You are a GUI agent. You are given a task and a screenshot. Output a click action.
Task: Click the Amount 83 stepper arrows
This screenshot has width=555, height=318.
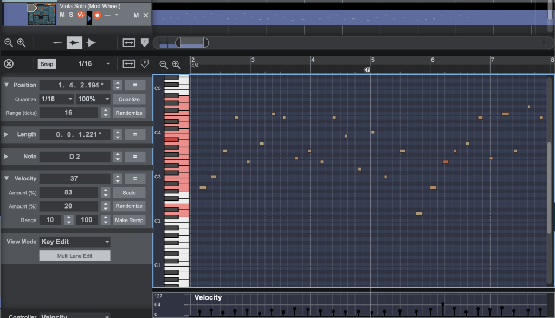pyautogui.click(x=106, y=193)
